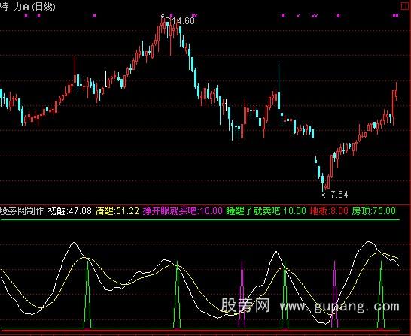This screenshot has width=411, height=336.
Task: Select the 初醒:47.08 indicator value
Action: (x=70, y=210)
